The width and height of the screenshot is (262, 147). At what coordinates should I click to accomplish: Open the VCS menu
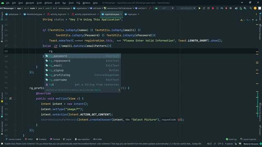78,3
